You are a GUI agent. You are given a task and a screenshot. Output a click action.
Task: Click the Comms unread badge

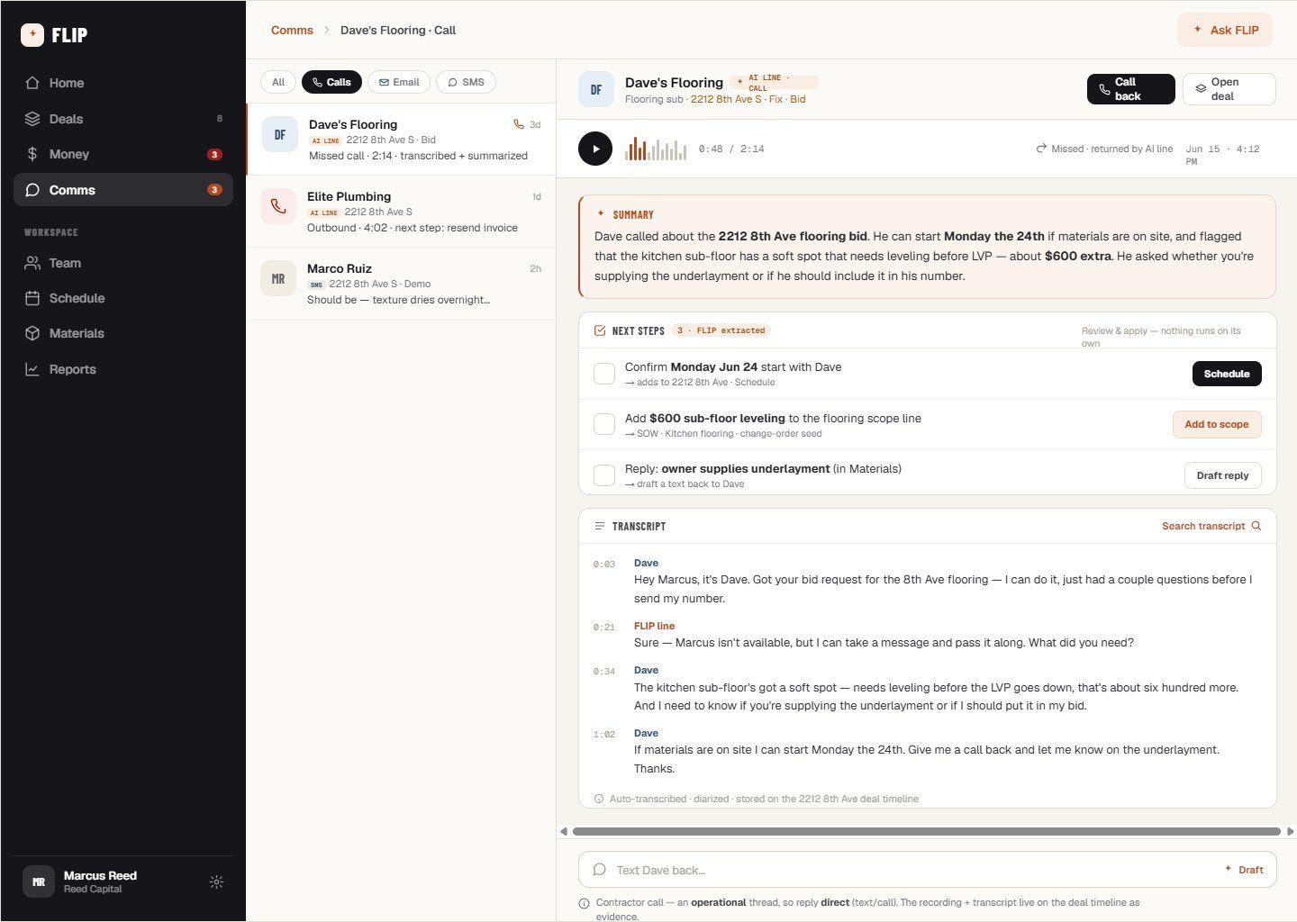(x=214, y=190)
